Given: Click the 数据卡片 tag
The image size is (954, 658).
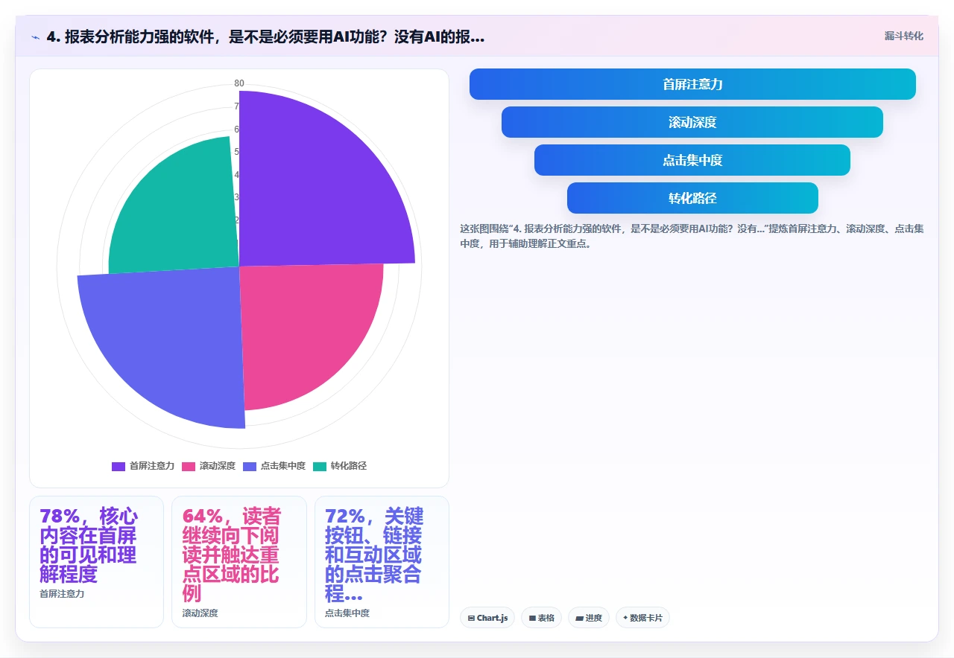Looking at the screenshot, I should click(x=642, y=618).
